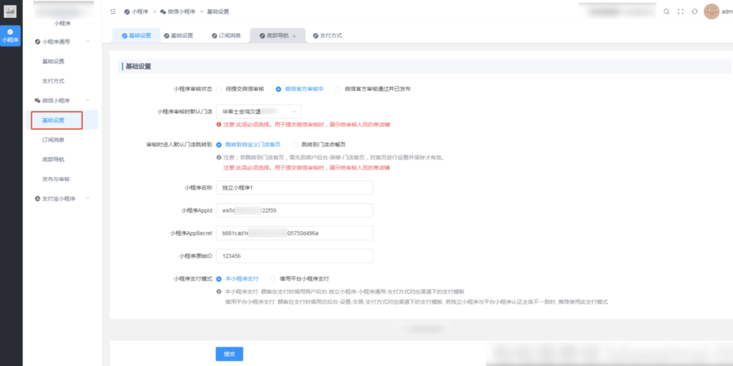This screenshot has height=366, width=733.
Task: Click the refresh icon in the top bar
Action: (x=694, y=11)
